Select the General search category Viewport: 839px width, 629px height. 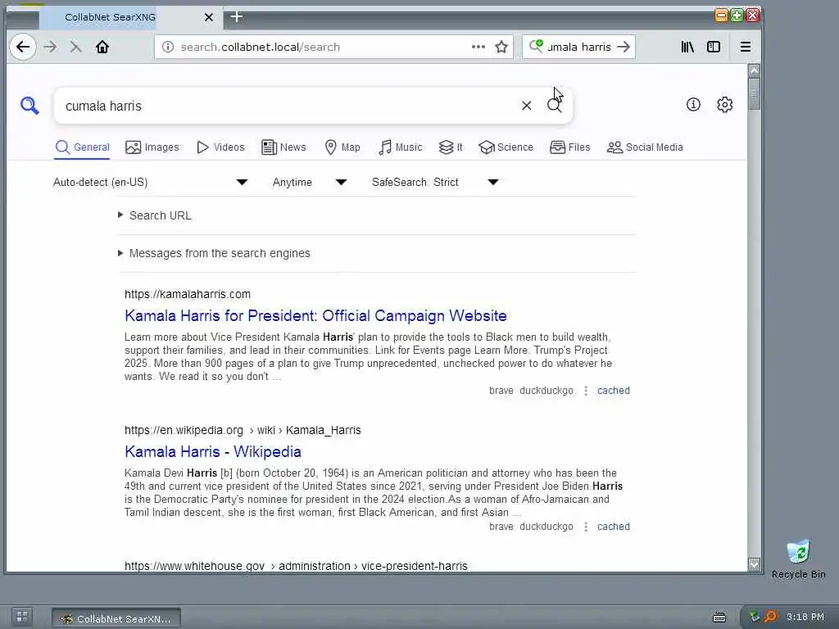[x=83, y=147]
